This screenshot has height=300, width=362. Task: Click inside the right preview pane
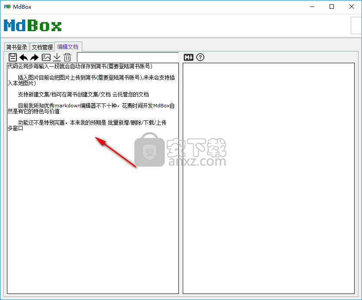coord(268,178)
